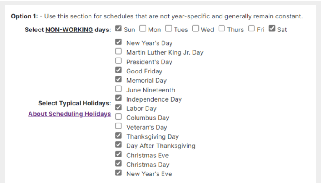321x183 pixels.
Task: Deselect the Christmas Eve checkbox
Action: coord(118,154)
